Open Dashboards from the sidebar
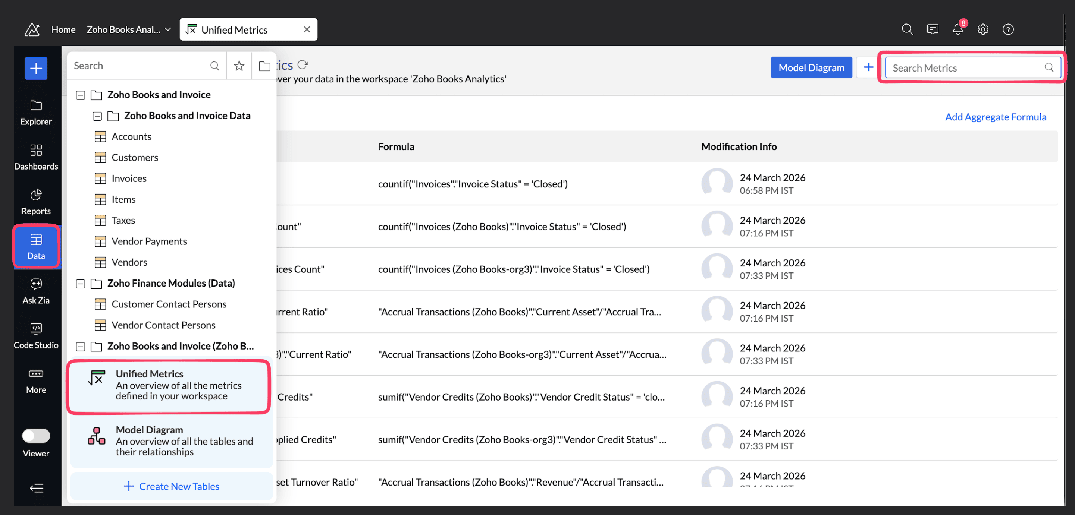The height and width of the screenshot is (515, 1075). coord(36,157)
